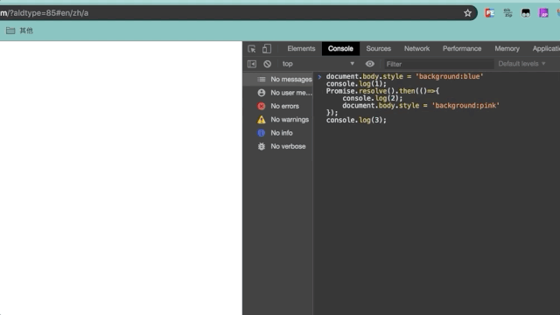Toggle the device toolbar icon
The image size is (560, 315).
tap(267, 49)
